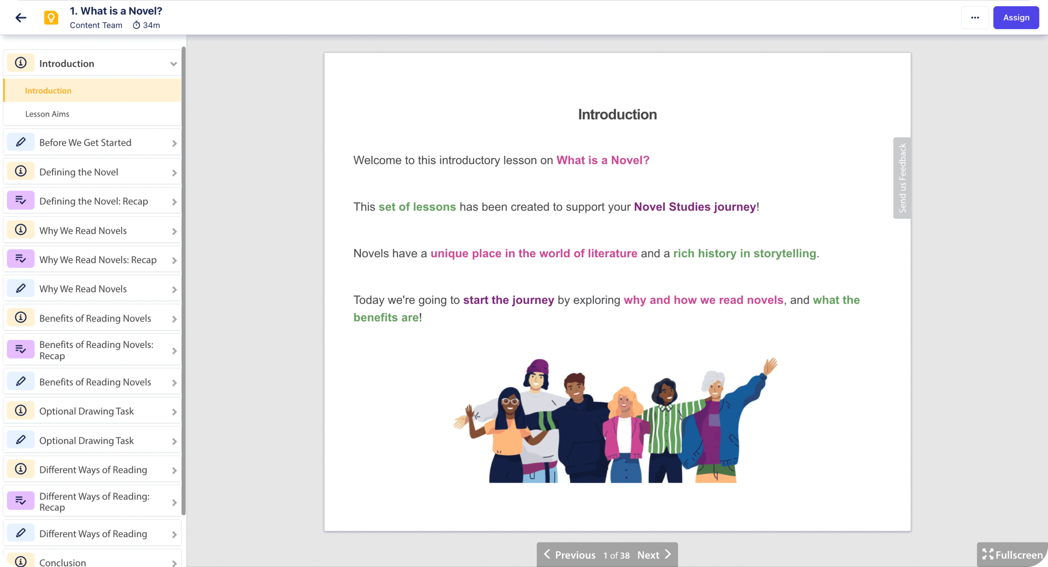Select the highlighted Introduction sub-item
This screenshot has height=567, width=1048.
pyautogui.click(x=48, y=91)
